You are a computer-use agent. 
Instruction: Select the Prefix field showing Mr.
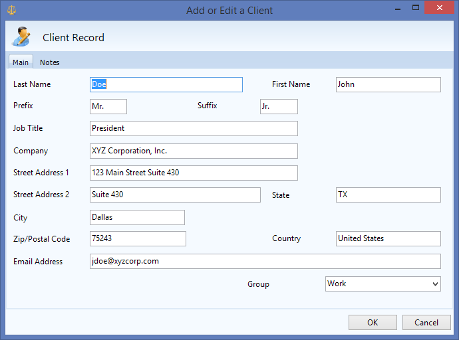[x=108, y=106]
